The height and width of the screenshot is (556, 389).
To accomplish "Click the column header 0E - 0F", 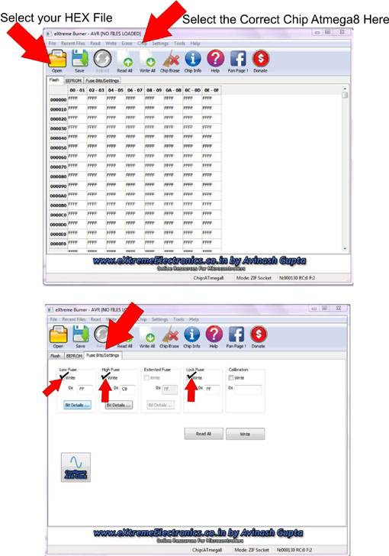I will pos(211,90).
